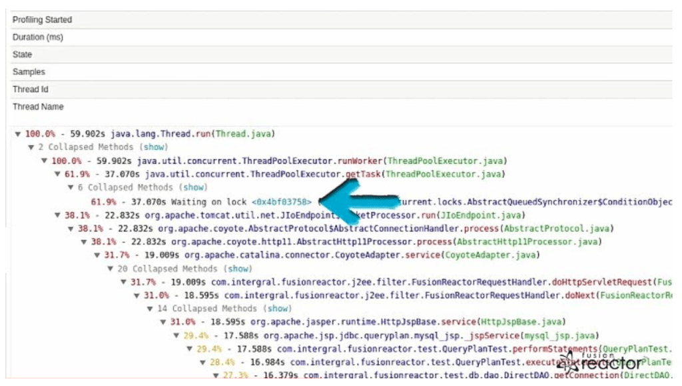
Task: Collapse CoyoteAdapter.service node
Action: pyautogui.click(x=97, y=255)
